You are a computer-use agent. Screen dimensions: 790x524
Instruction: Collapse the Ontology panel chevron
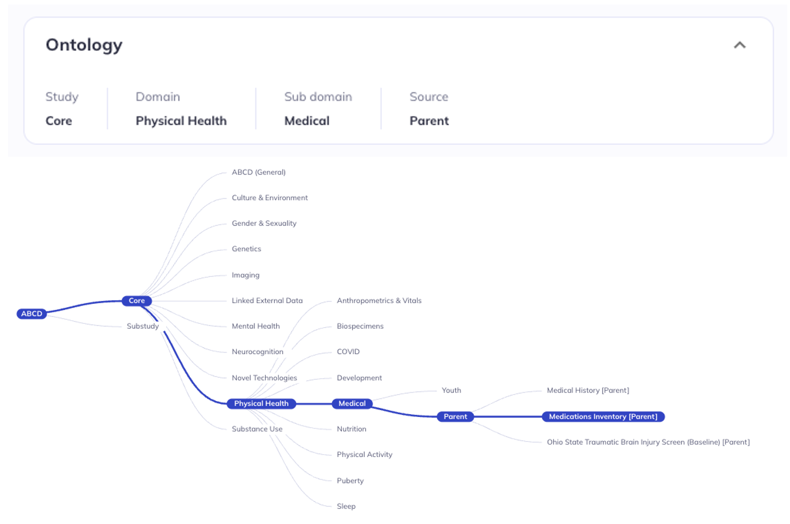[x=739, y=45]
